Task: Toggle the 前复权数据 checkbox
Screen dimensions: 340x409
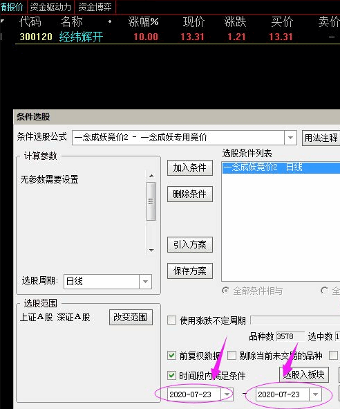Action: 171,355
